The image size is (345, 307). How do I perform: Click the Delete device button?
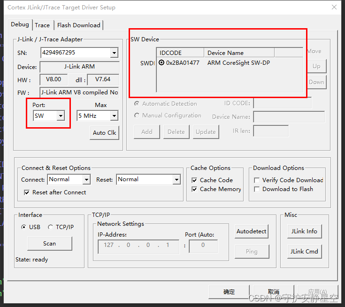(x=176, y=132)
